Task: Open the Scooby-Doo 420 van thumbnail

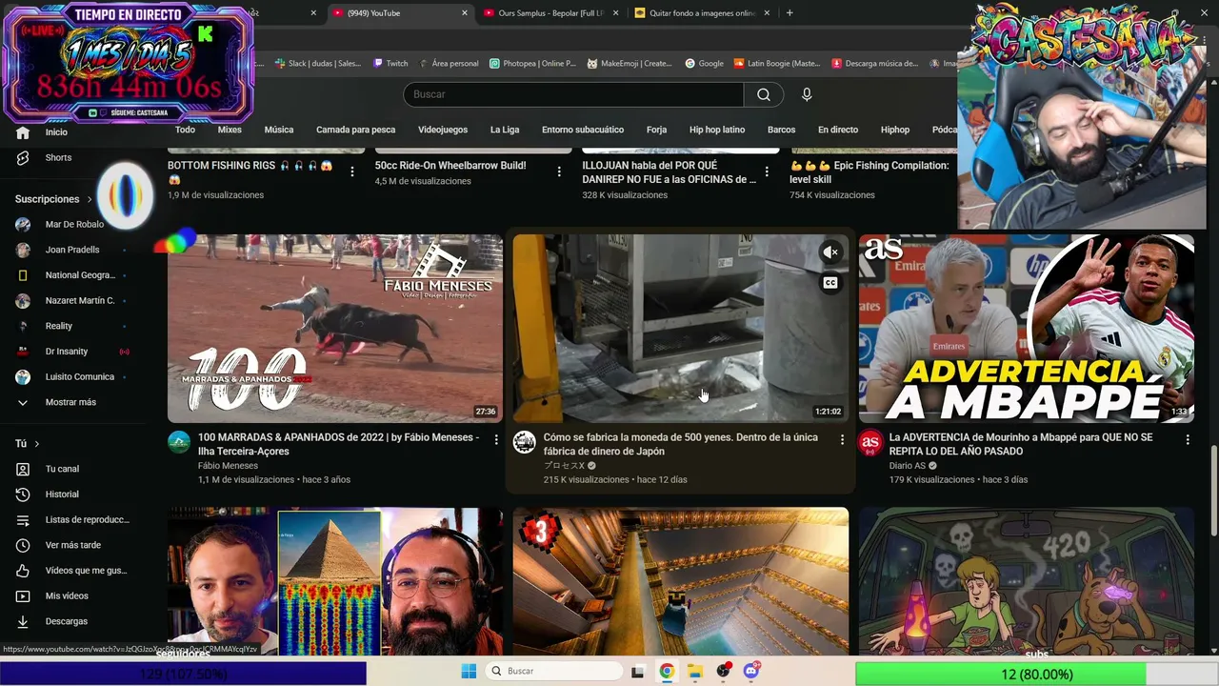Action: click(1027, 581)
